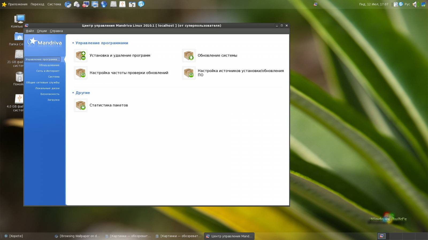Image resolution: width=428 pixels, height=240 pixels.
Task: Switch to Локальные диски section
Action: (x=47, y=88)
